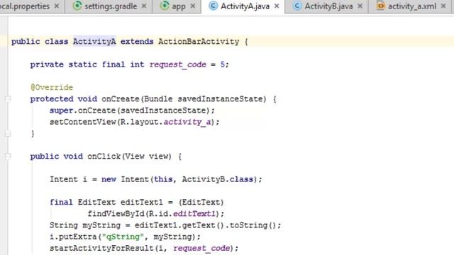Click getText() in the myString line

click(204, 225)
